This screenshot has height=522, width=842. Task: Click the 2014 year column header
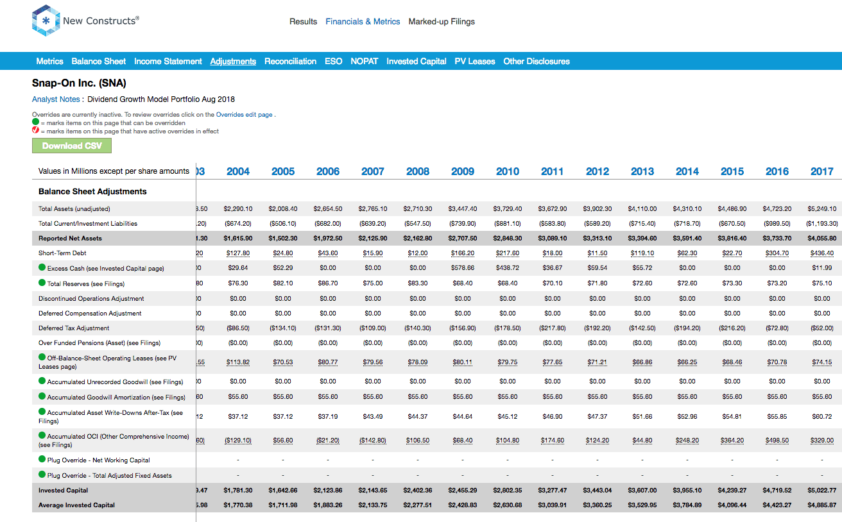coord(687,171)
